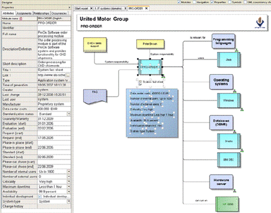Screen dimensions: 271x213
Task: Click the sort icon beside Attribute name
Action: coord(21,18)
